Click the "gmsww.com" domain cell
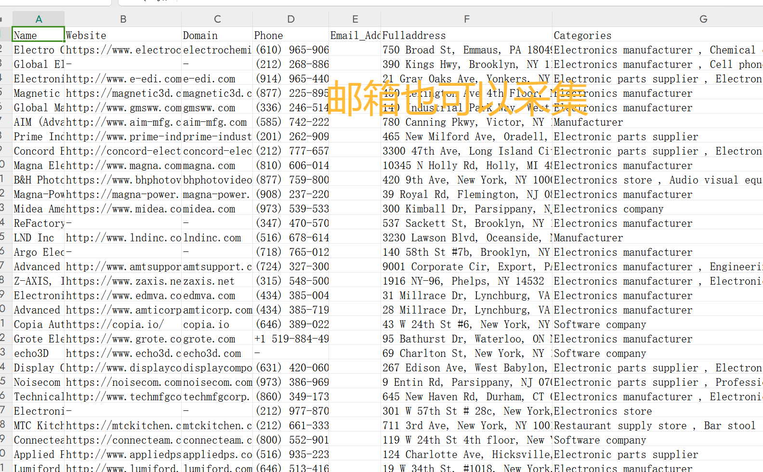 217,107
